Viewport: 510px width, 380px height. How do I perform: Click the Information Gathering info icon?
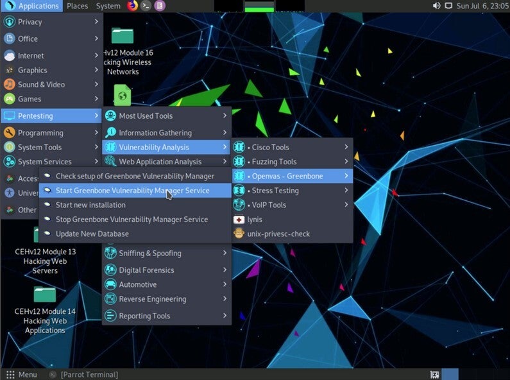click(x=110, y=132)
